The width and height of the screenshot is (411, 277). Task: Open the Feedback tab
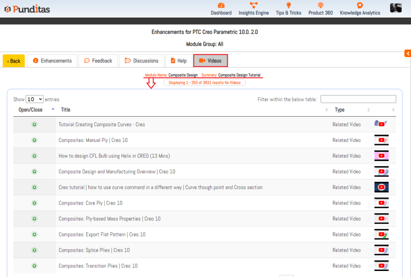(x=98, y=61)
